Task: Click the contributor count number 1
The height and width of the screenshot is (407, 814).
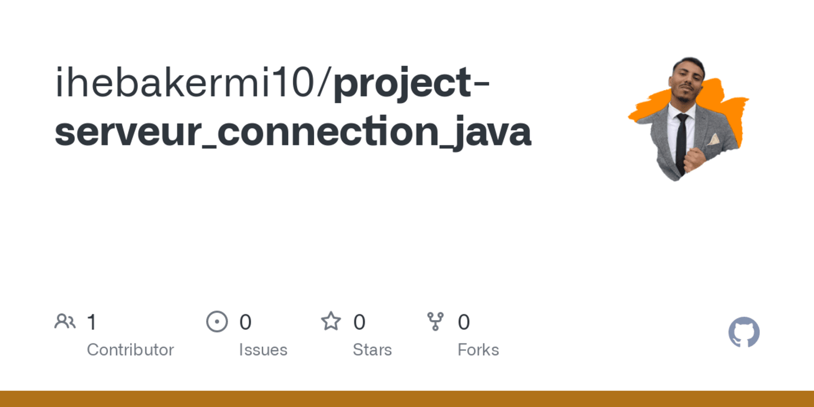Action: coord(92,322)
